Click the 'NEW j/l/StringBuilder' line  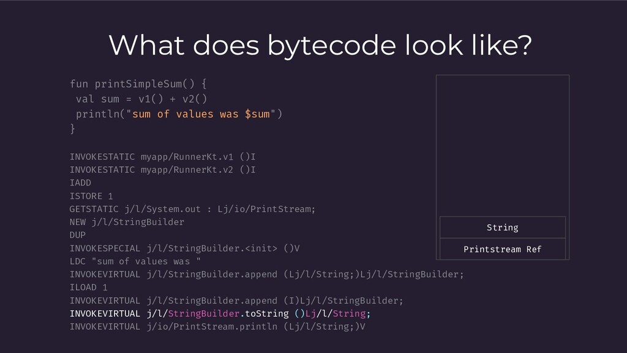tap(127, 222)
